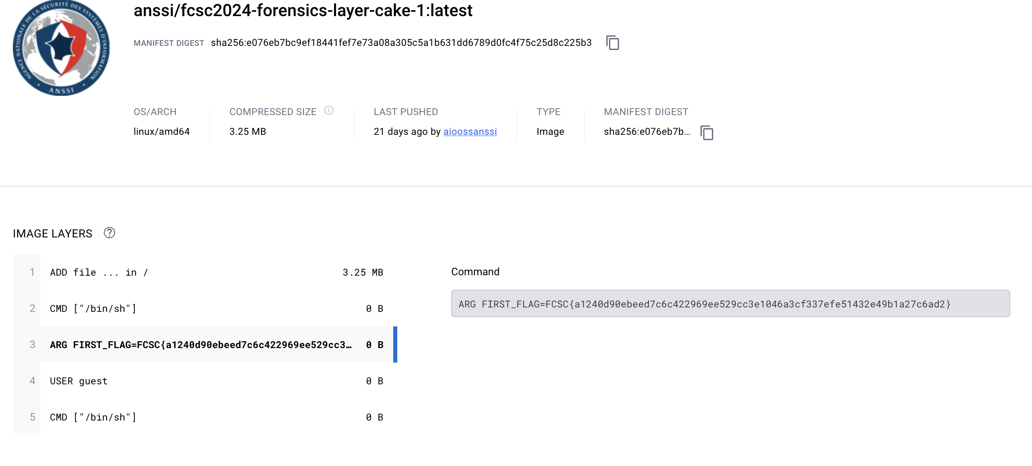Click the image title anssi/fcsc2024-forensics-layer-cake-1:latest
The height and width of the screenshot is (466, 1032).
[303, 10]
